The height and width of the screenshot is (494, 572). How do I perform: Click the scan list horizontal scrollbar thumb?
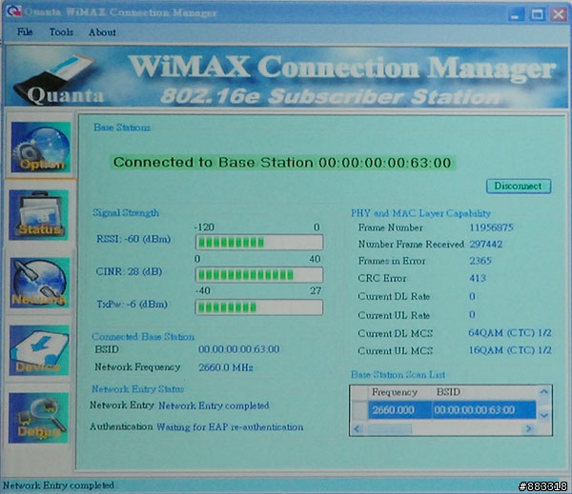(x=388, y=429)
